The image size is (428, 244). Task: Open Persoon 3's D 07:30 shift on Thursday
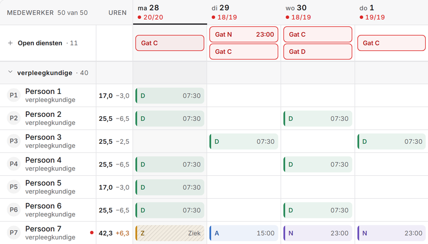pos(391,141)
